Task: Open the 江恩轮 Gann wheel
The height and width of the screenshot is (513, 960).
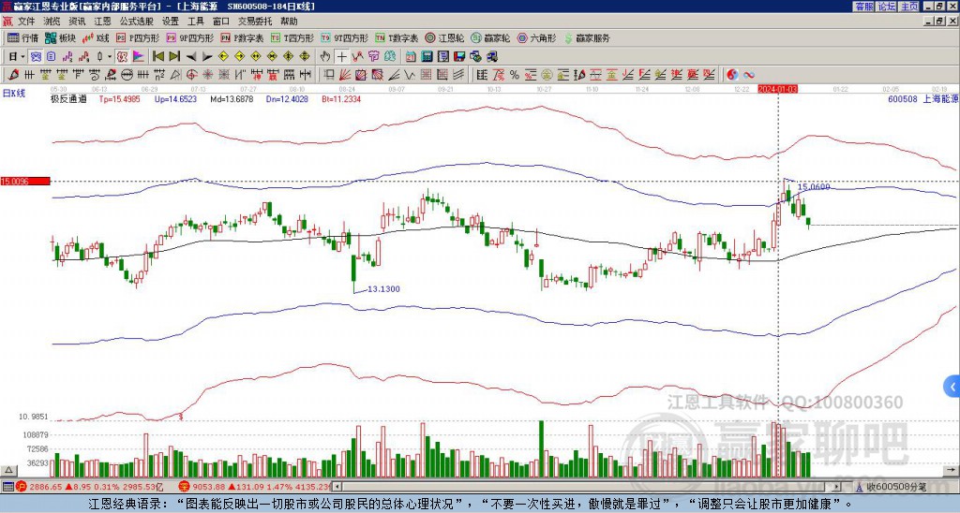Action: pos(445,37)
